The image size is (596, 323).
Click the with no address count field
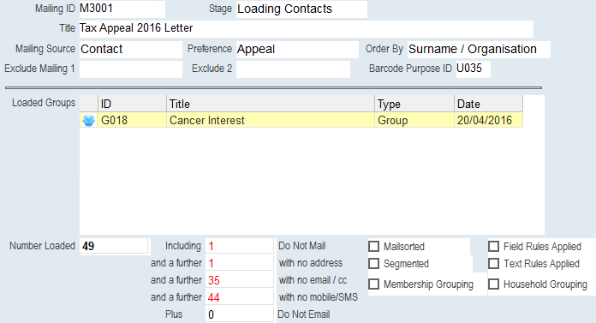pos(240,263)
